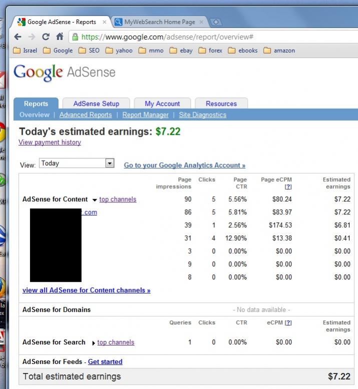The image size is (358, 389).
Task: Open Site Diagnostics
Action: (x=203, y=115)
